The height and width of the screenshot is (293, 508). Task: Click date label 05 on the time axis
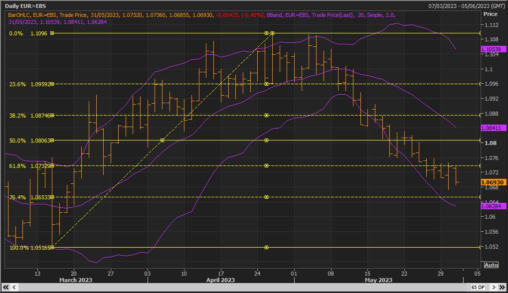click(477, 274)
